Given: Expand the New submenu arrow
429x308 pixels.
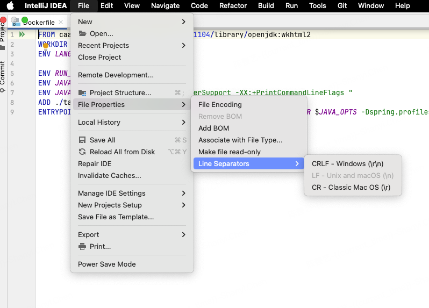Looking at the screenshot, I should tap(183, 22).
